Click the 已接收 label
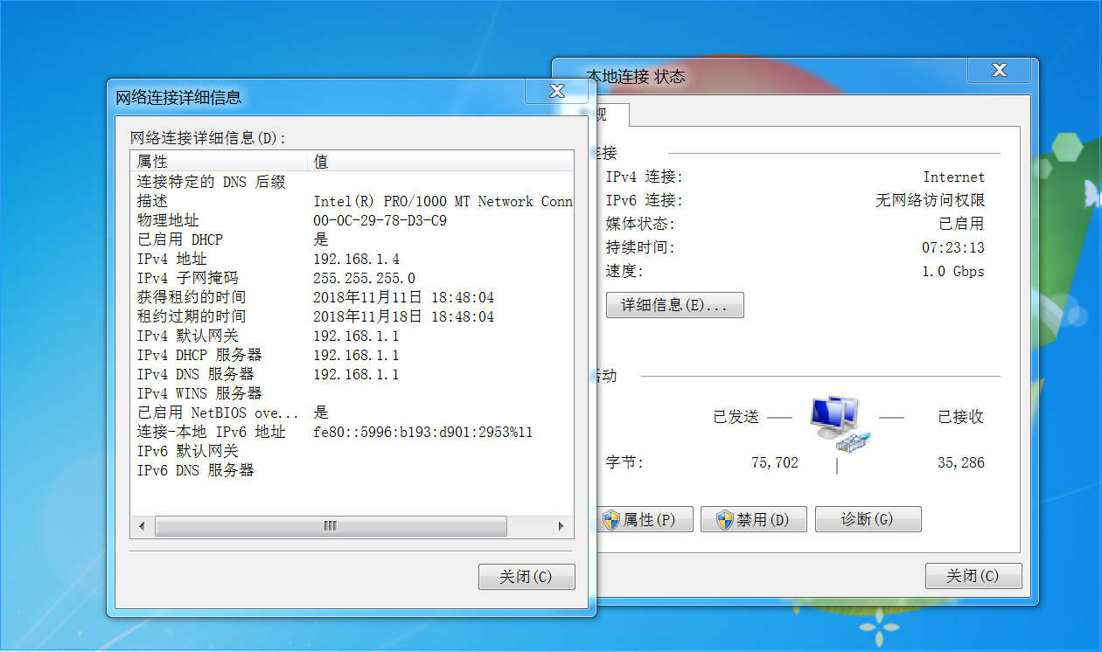Viewport: 1102px width, 652px height. click(960, 417)
